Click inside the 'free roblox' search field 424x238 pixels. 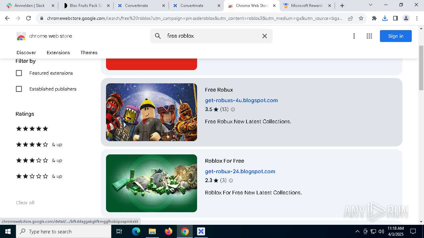click(211, 36)
